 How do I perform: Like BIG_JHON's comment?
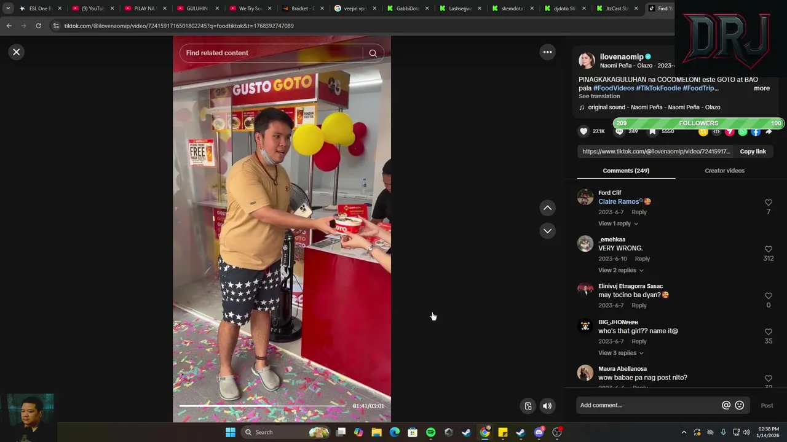pos(769,332)
